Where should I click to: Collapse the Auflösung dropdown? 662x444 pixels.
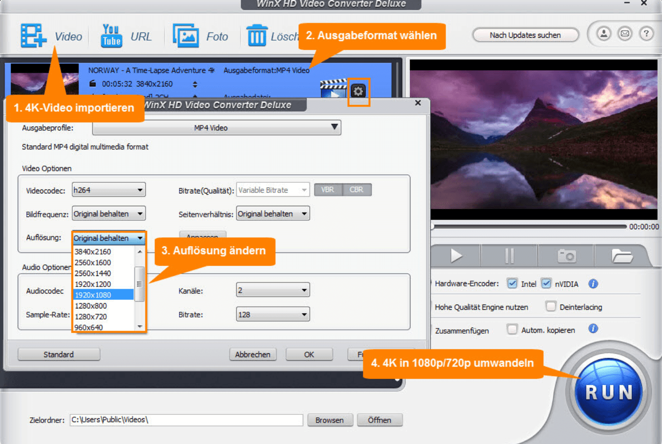(109, 238)
